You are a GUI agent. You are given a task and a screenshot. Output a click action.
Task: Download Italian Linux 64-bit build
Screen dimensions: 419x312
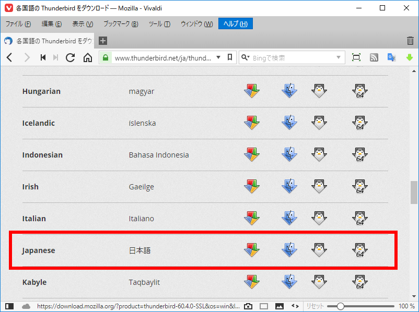[360, 218]
